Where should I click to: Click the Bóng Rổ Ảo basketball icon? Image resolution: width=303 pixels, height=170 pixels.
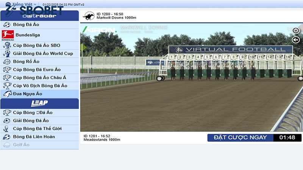(7, 62)
